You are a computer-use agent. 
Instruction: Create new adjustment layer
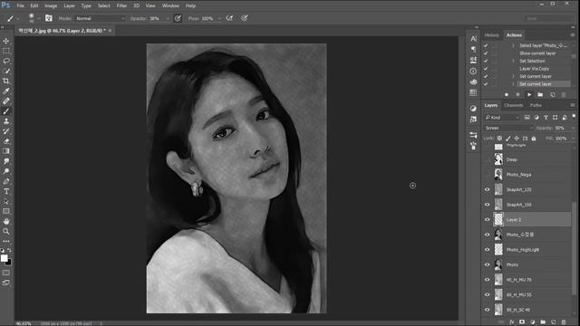(533, 322)
